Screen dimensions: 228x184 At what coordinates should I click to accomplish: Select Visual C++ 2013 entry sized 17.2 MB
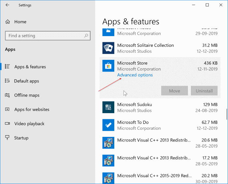[x=160, y=161]
